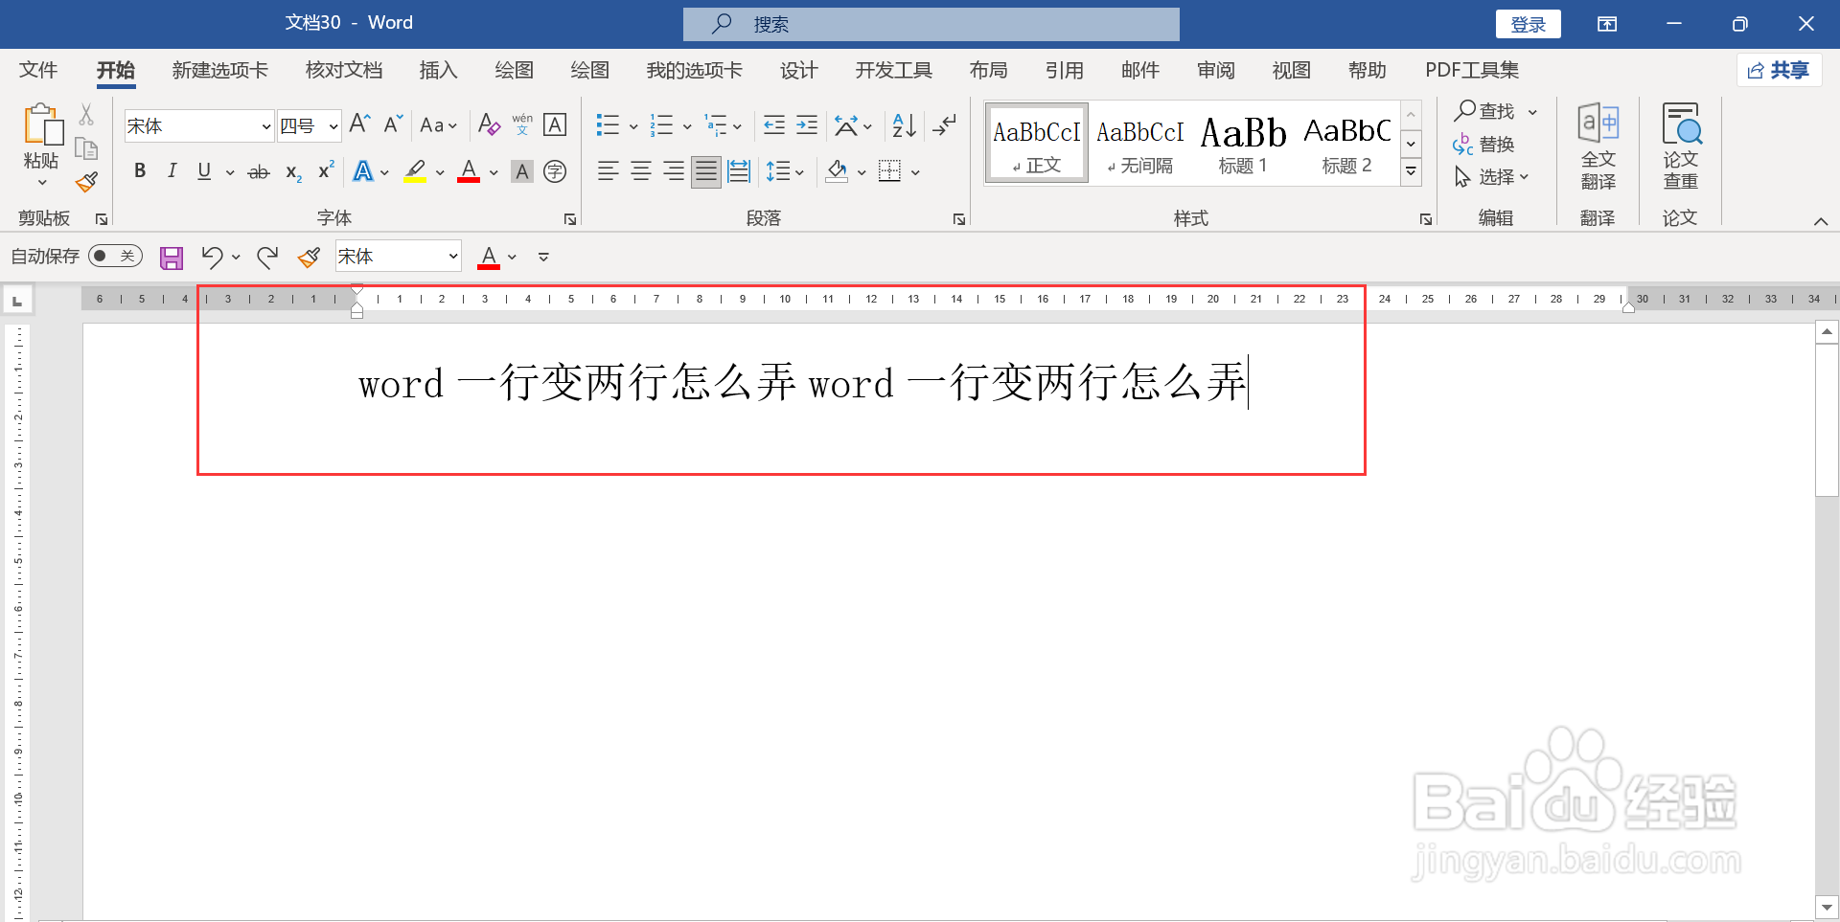The image size is (1840, 922).
Task: Click the redo arrow icon
Action: (267, 257)
